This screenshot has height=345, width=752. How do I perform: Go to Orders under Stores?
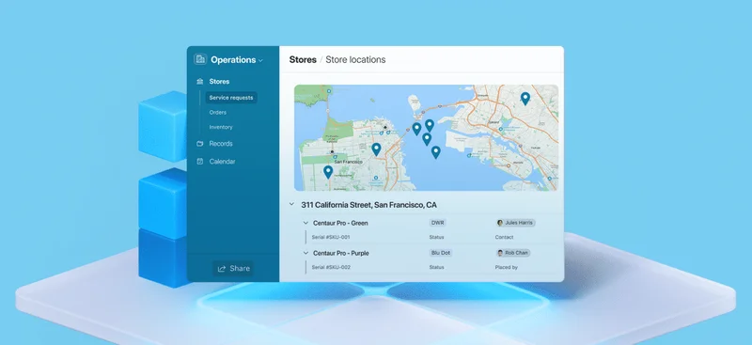pos(218,112)
